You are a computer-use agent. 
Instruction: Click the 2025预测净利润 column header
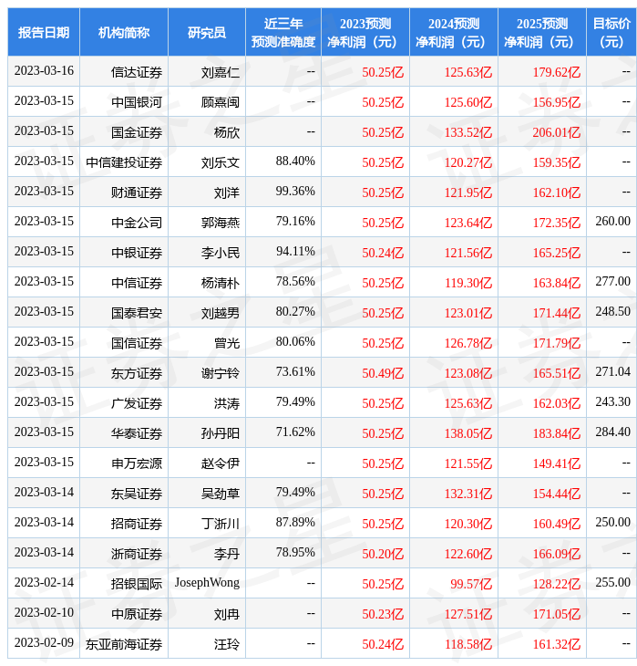(x=542, y=32)
